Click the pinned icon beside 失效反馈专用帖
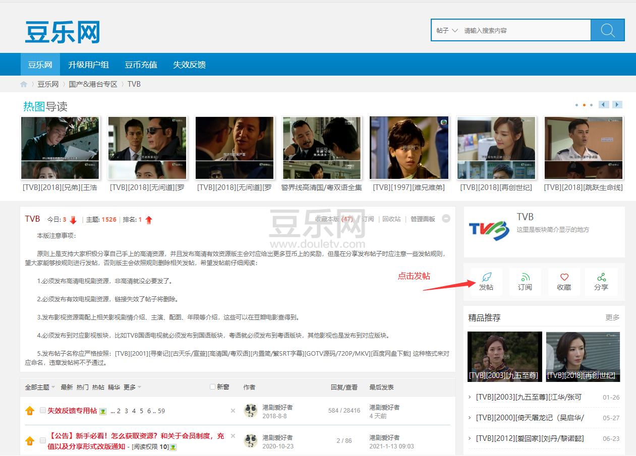Image resolution: width=636 pixels, height=456 pixels. [30, 411]
